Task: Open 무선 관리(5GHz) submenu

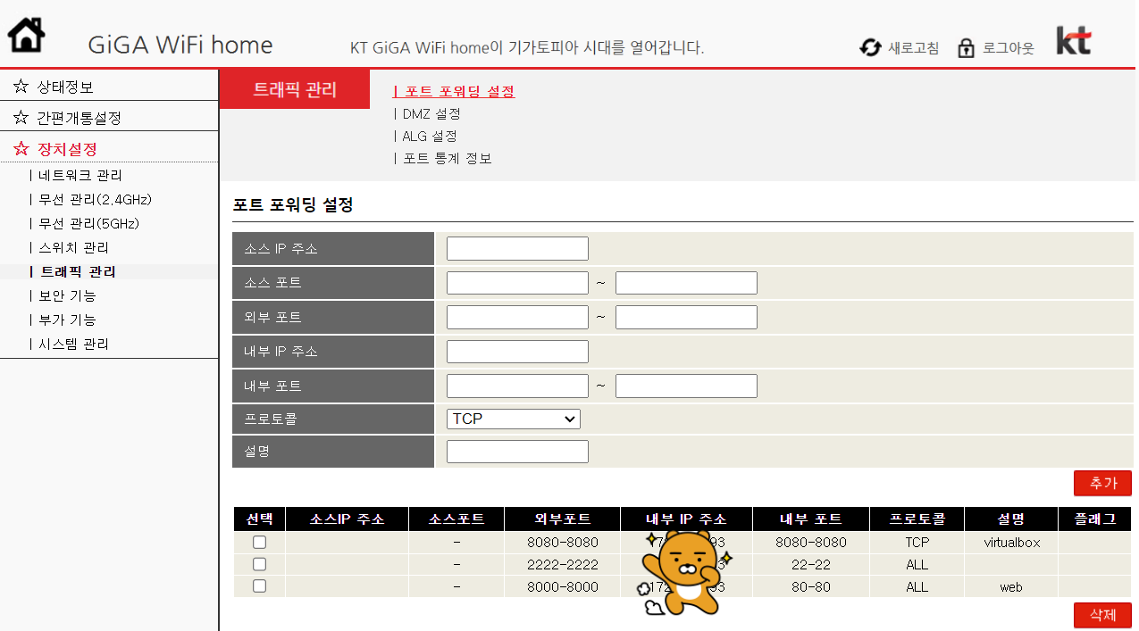Action: [89, 223]
